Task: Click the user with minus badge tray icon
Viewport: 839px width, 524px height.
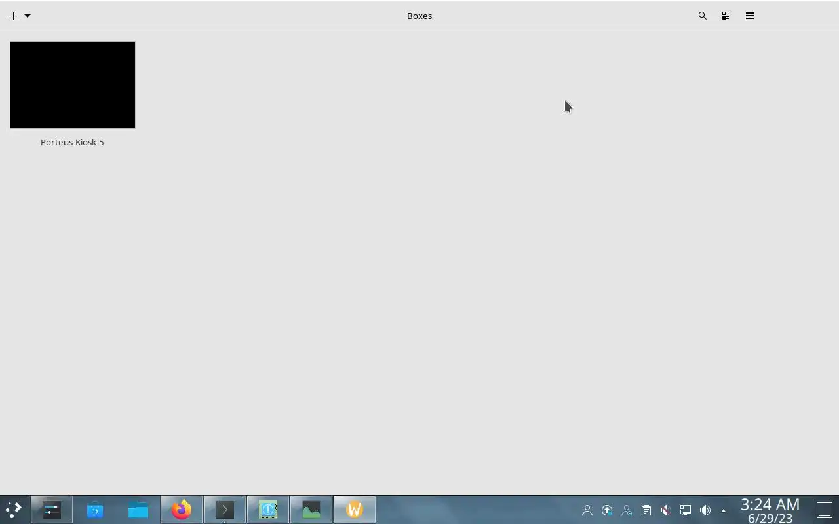Action: [627, 510]
